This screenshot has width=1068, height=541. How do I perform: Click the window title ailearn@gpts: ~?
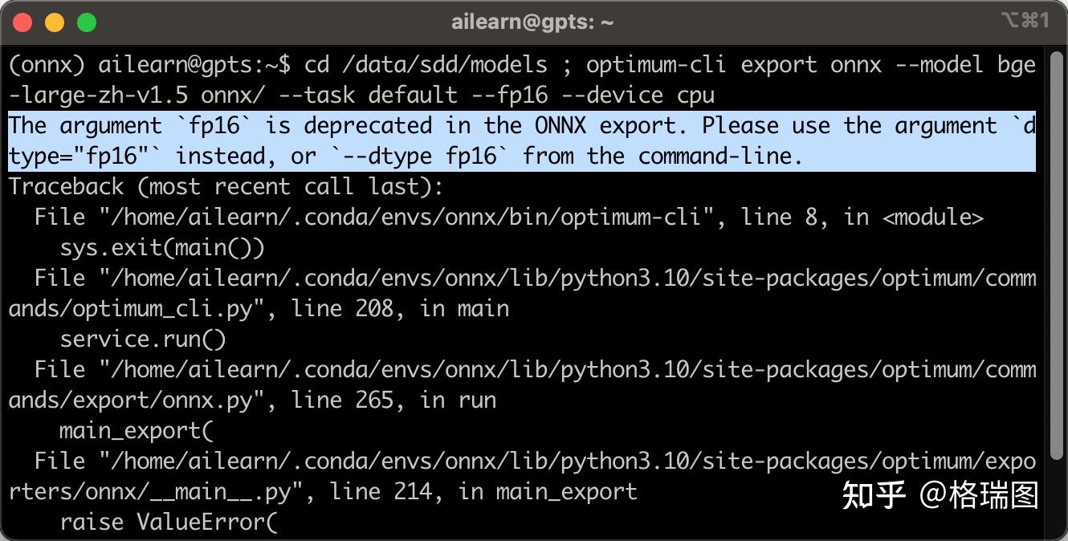[x=532, y=22]
